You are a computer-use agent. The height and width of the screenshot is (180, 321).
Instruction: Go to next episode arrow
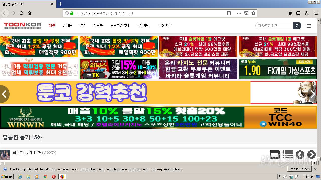pyautogui.click(x=311, y=155)
